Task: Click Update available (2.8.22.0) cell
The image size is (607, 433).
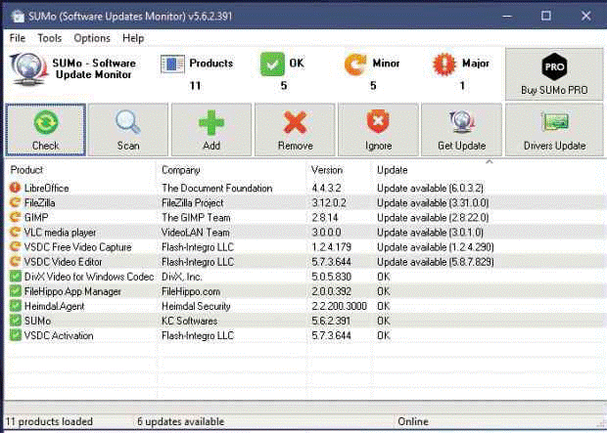Action: (x=433, y=218)
